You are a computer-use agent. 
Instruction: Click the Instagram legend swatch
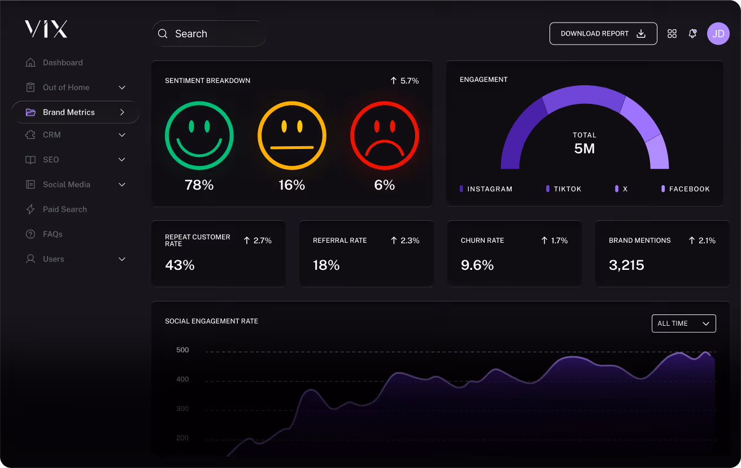461,189
